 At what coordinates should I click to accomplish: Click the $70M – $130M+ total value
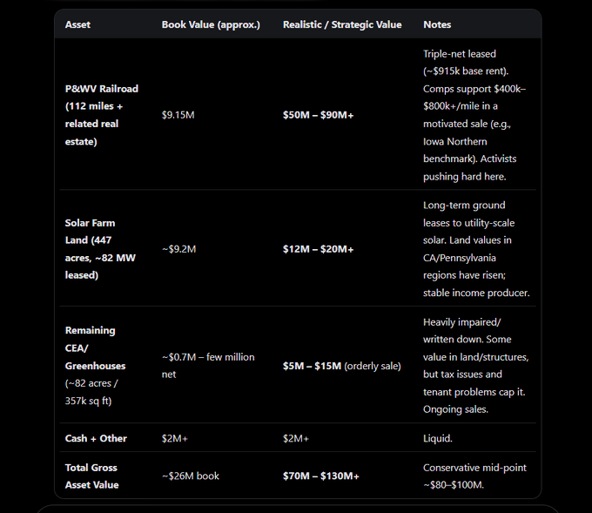click(x=321, y=476)
